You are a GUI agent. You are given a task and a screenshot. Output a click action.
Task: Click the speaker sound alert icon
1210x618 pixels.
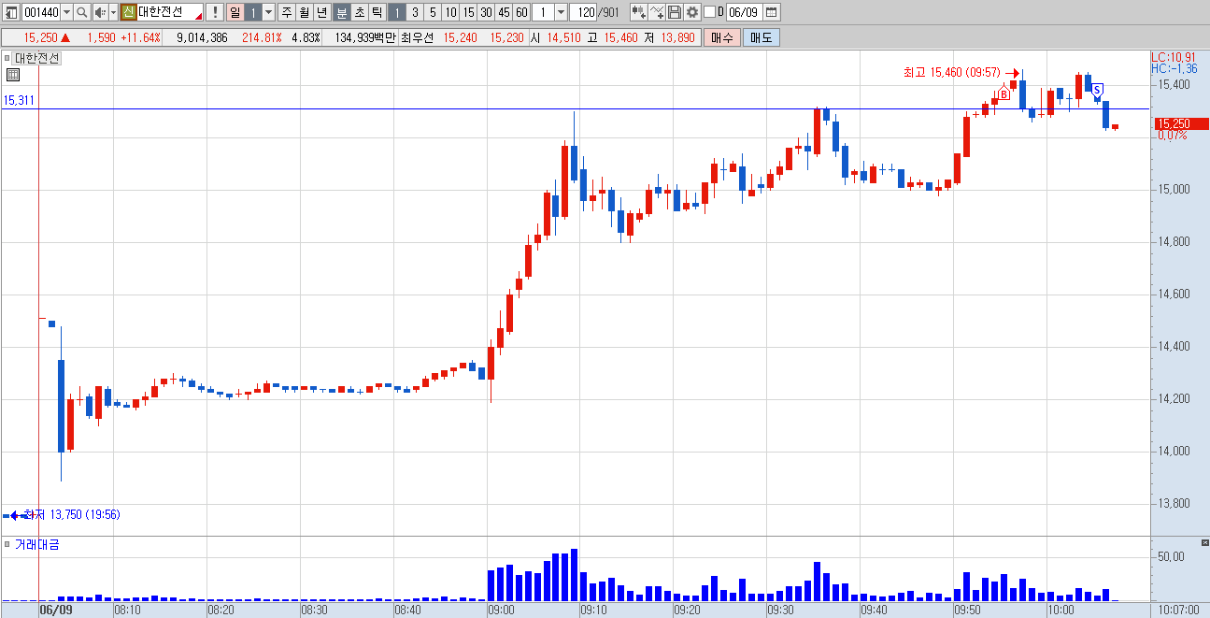click(x=100, y=12)
